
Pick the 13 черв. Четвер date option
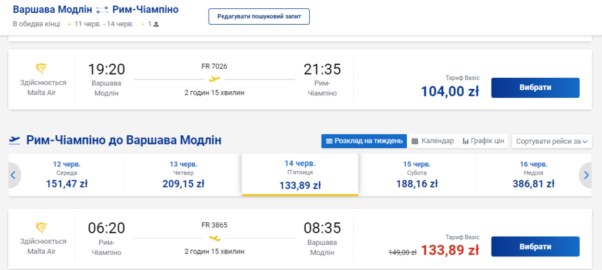click(183, 175)
